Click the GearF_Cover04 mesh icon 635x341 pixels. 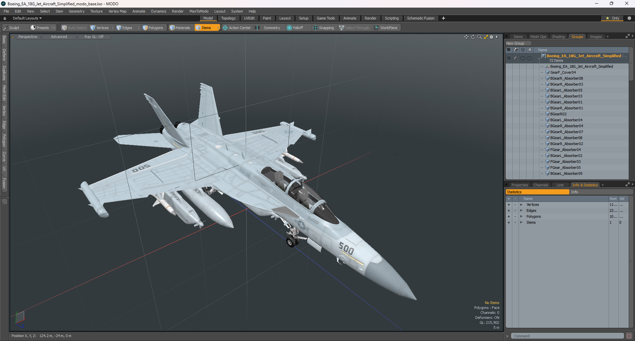click(547, 72)
